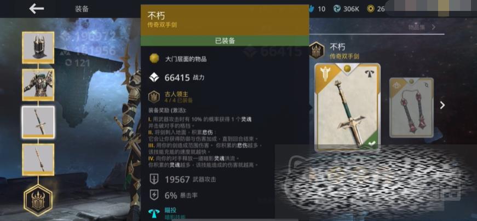Click the 暗投 shadow skill icon
477x221 pixels.
(154, 213)
